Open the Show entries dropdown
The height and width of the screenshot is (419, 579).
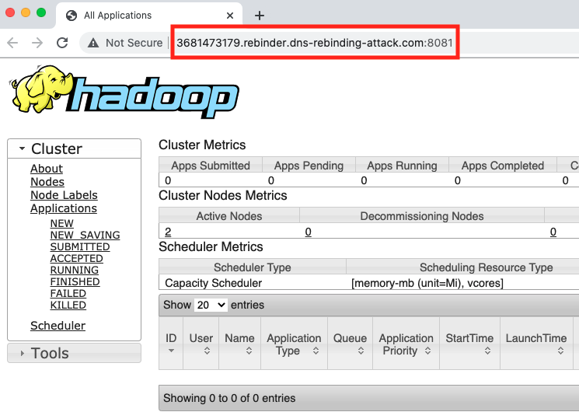(x=211, y=306)
